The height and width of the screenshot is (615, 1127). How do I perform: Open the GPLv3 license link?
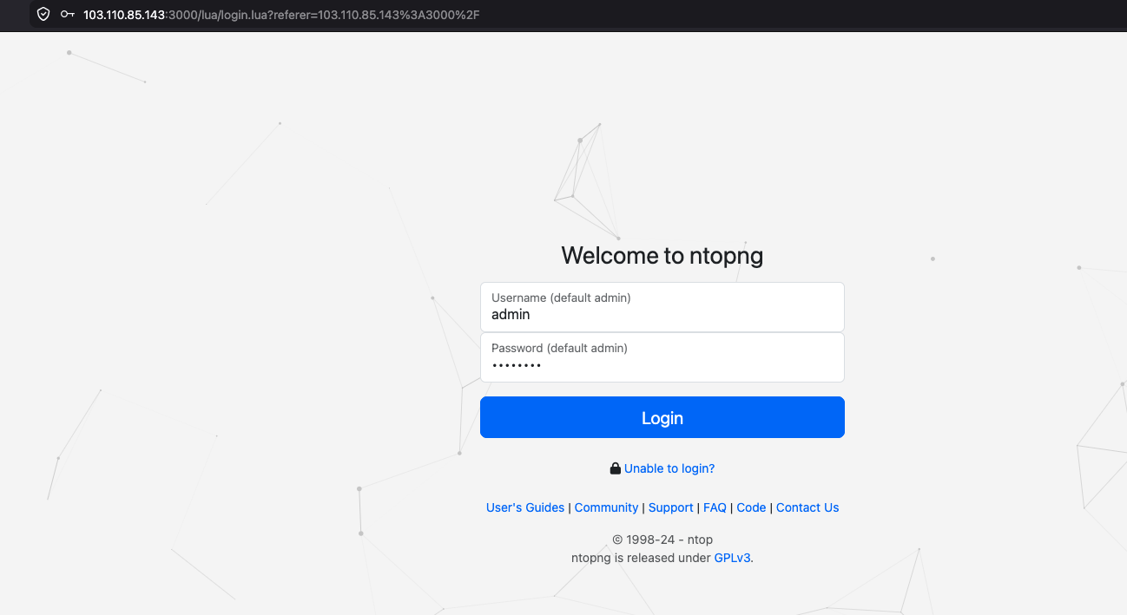(x=733, y=558)
